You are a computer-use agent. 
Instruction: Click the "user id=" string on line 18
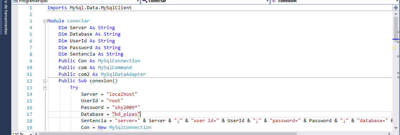coord(205,121)
